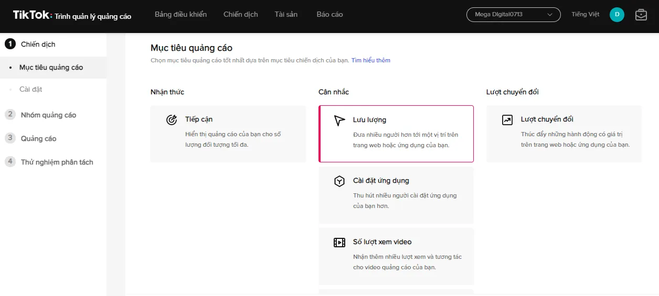Click step 1 circle next to Chiến dịch
This screenshot has height=296, width=659.
(10, 44)
